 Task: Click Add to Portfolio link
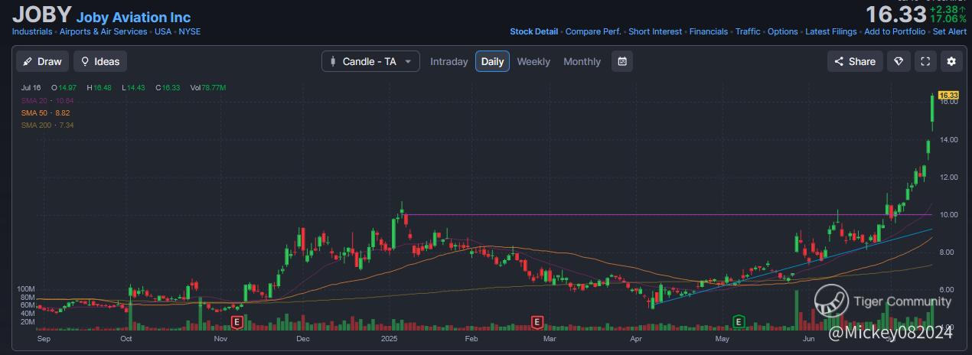click(x=895, y=31)
